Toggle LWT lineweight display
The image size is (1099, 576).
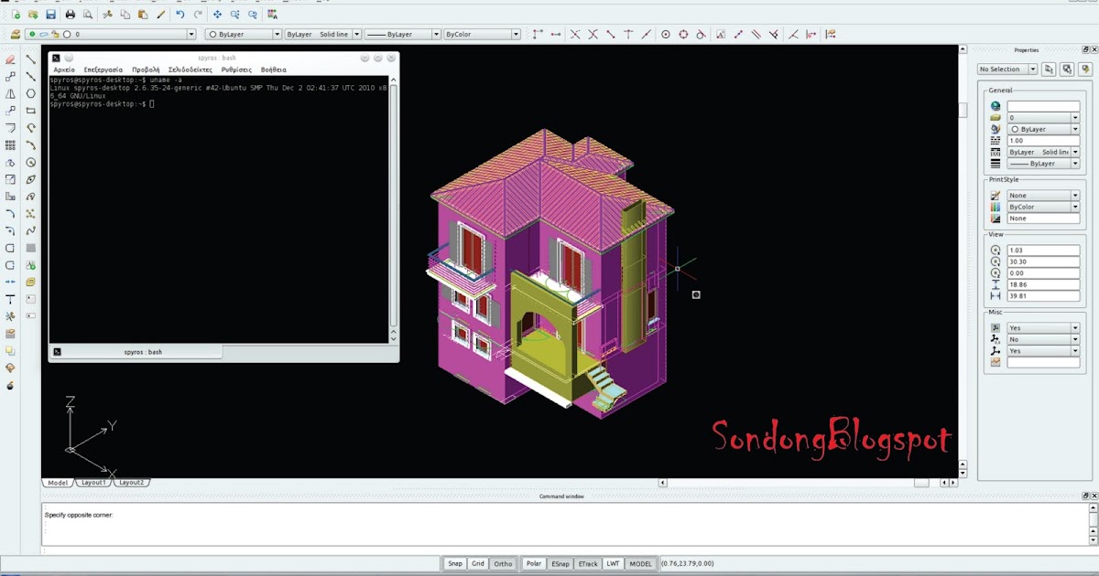coord(614,564)
